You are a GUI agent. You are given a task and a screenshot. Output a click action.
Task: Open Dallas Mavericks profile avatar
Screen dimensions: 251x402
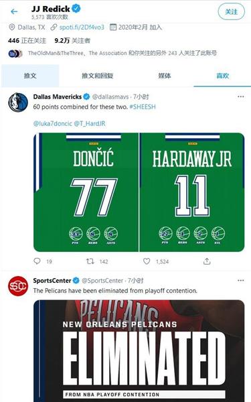pos(17,103)
